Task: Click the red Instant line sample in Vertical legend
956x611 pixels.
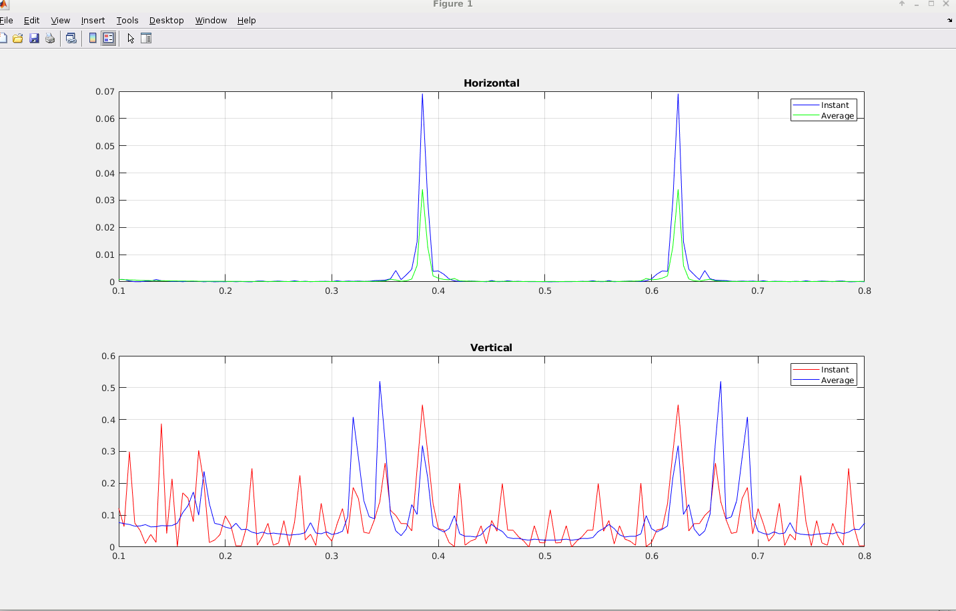Action: tap(805, 370)
